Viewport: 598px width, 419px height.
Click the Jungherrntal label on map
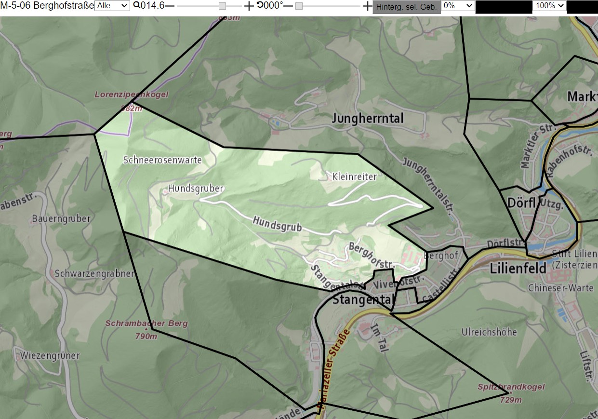368,119
